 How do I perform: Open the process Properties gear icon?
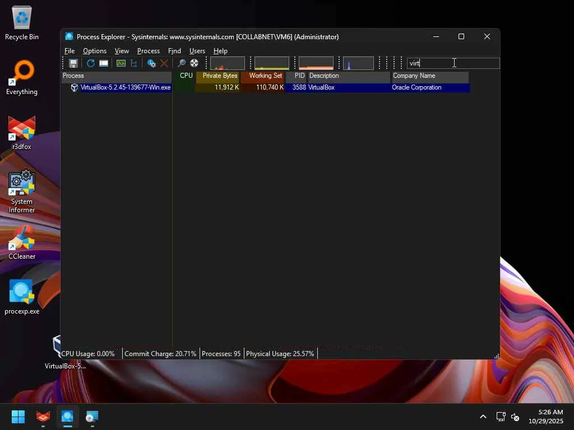tap(151, 63)
